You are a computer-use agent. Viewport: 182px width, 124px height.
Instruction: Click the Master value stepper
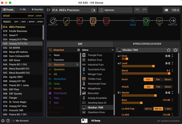172,93
